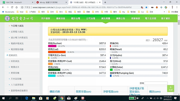The image size is (180, 101).
Task: Select 電網供電資訊 in the sidebar
Action: 17,43
